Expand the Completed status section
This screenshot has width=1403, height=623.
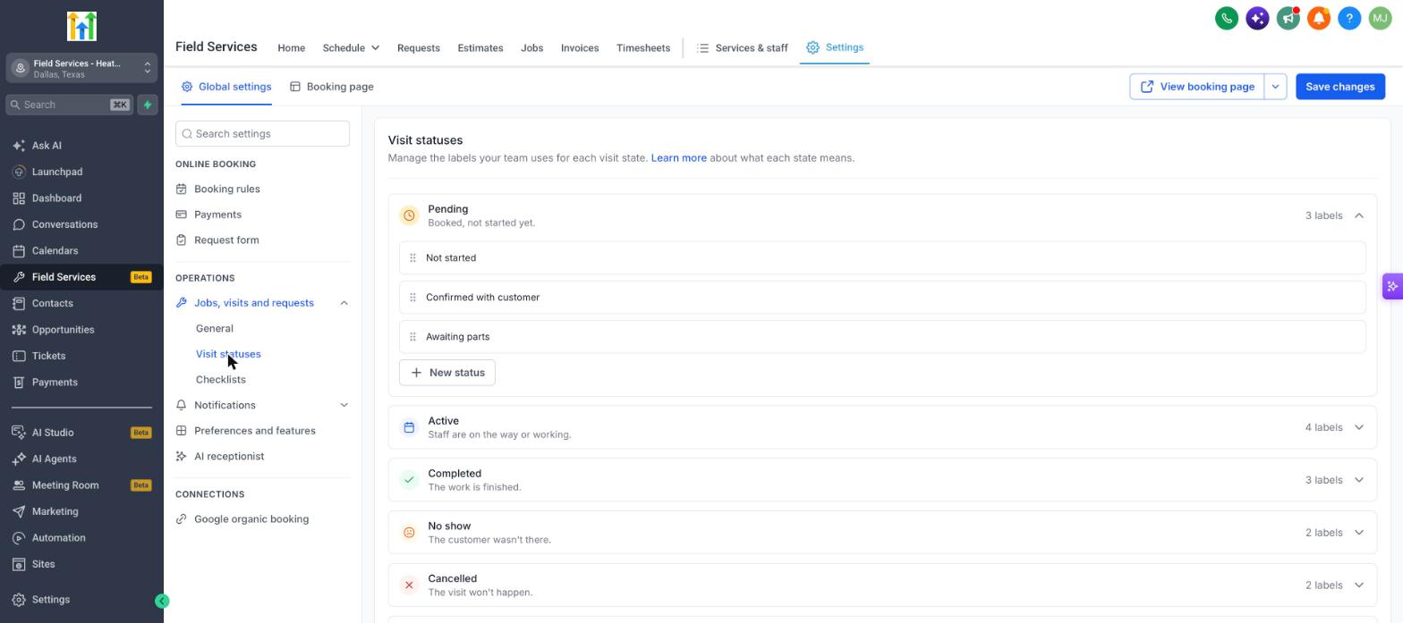point(1358,480)
